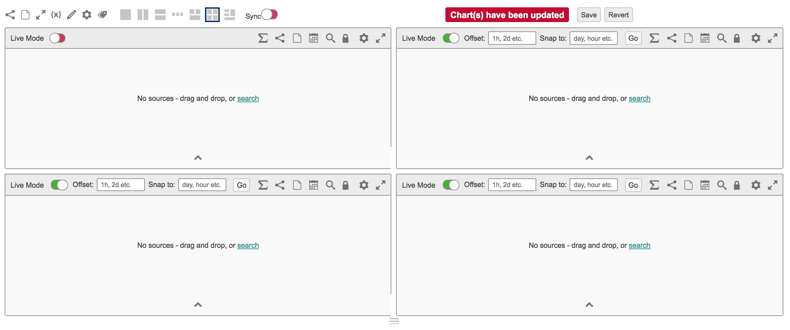Open the calendar in top-left chart
Screen dimensions: 790x330
click(314, 38)
